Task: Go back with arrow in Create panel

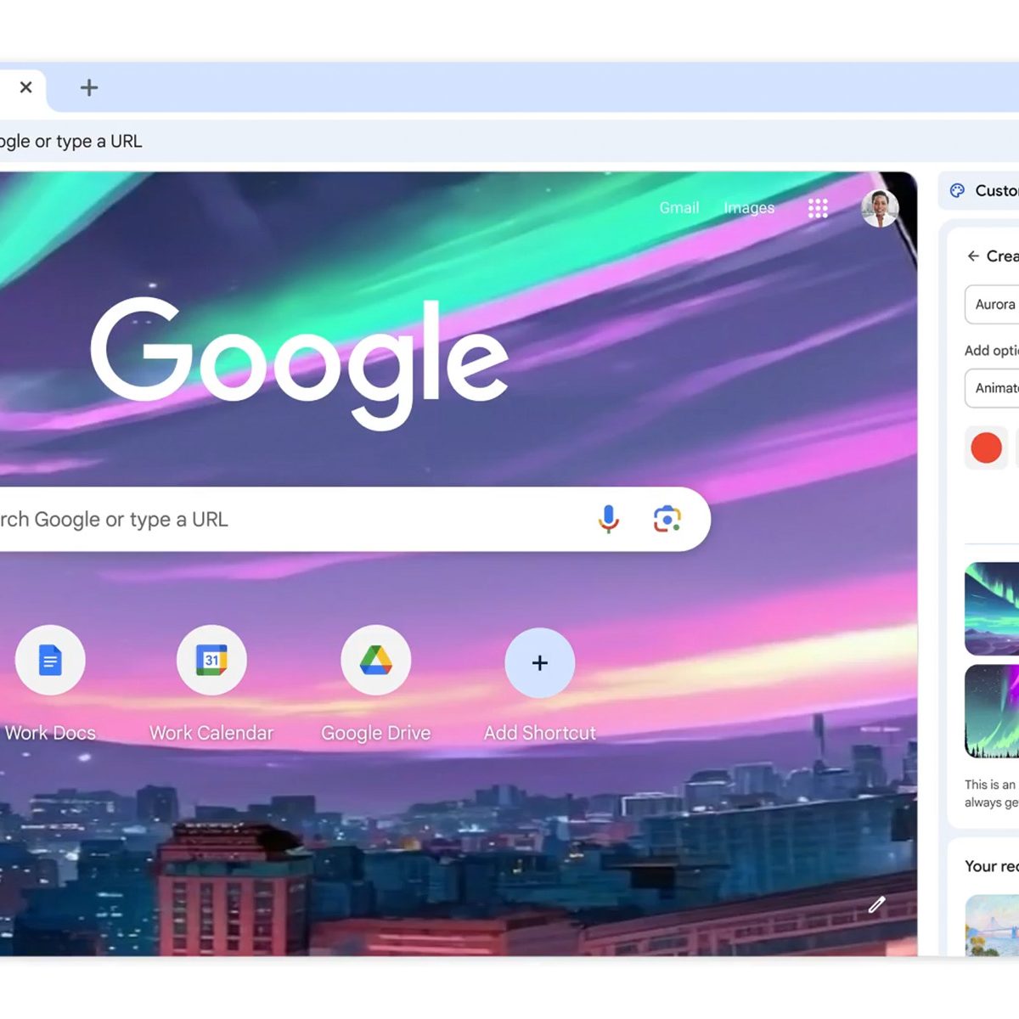Action: [x=973, y=256]
